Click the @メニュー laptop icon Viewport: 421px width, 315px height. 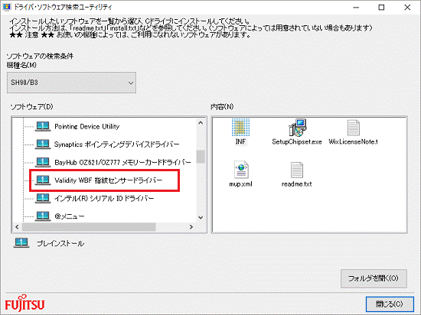click(43, 216)
